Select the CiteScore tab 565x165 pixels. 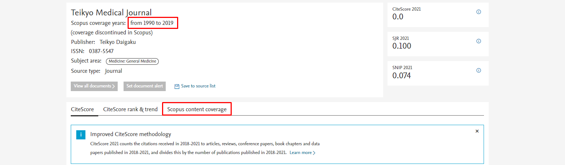click(x=82, y=109)
